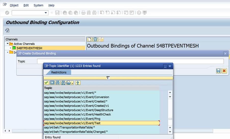This screenshot has height=139, width=230.
Task: Click the Generate Shortcut icon
Action: tap(132, 13)
